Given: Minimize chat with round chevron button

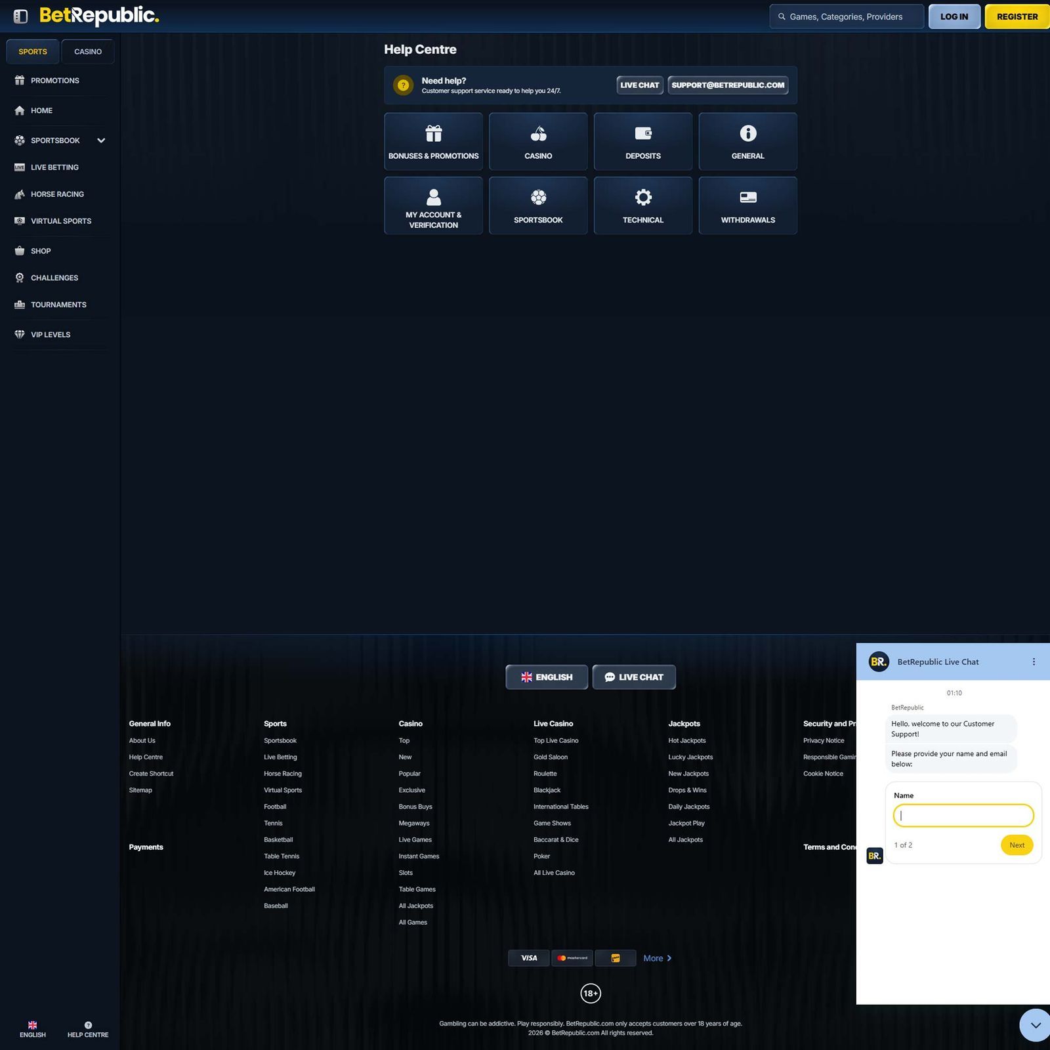Looking at the screenshot, I should [x=1035, y=1025].
